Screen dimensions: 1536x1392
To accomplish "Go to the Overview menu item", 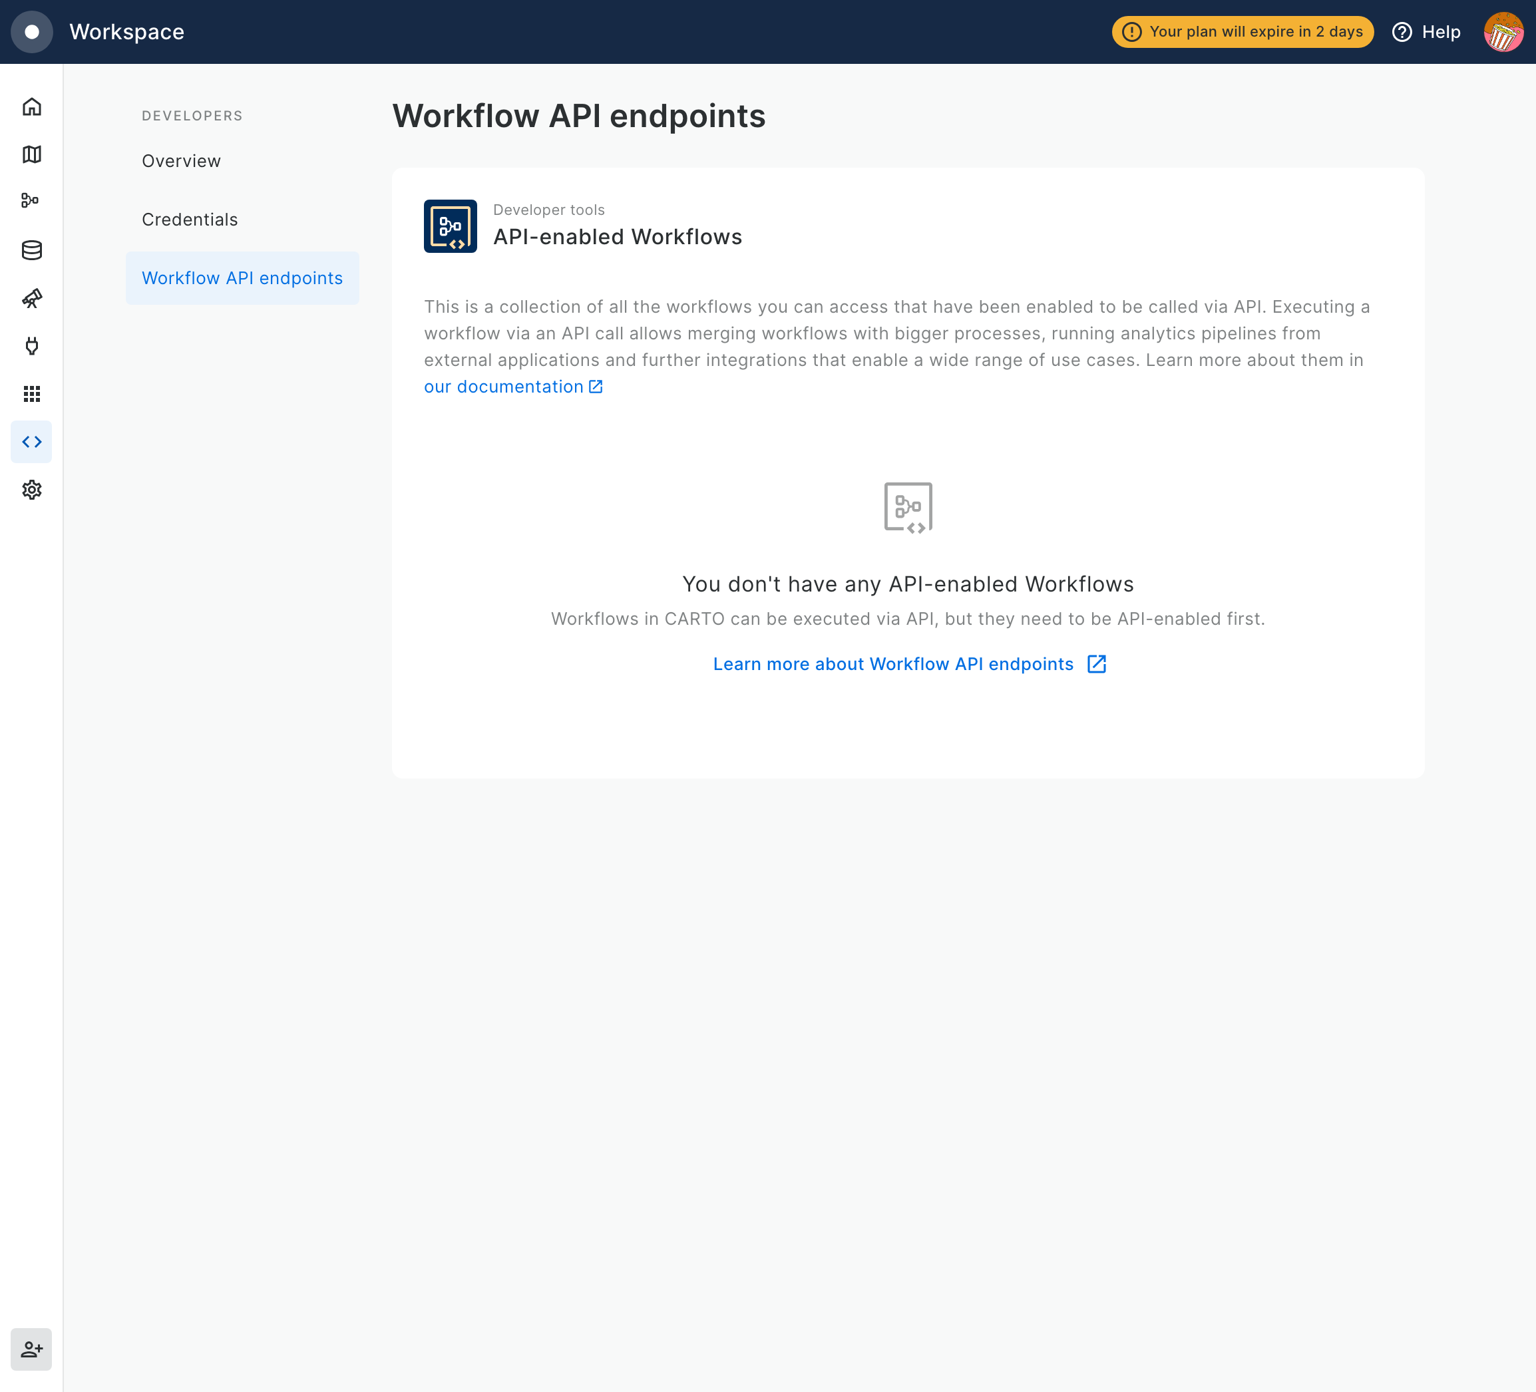I will pos(181,161).
